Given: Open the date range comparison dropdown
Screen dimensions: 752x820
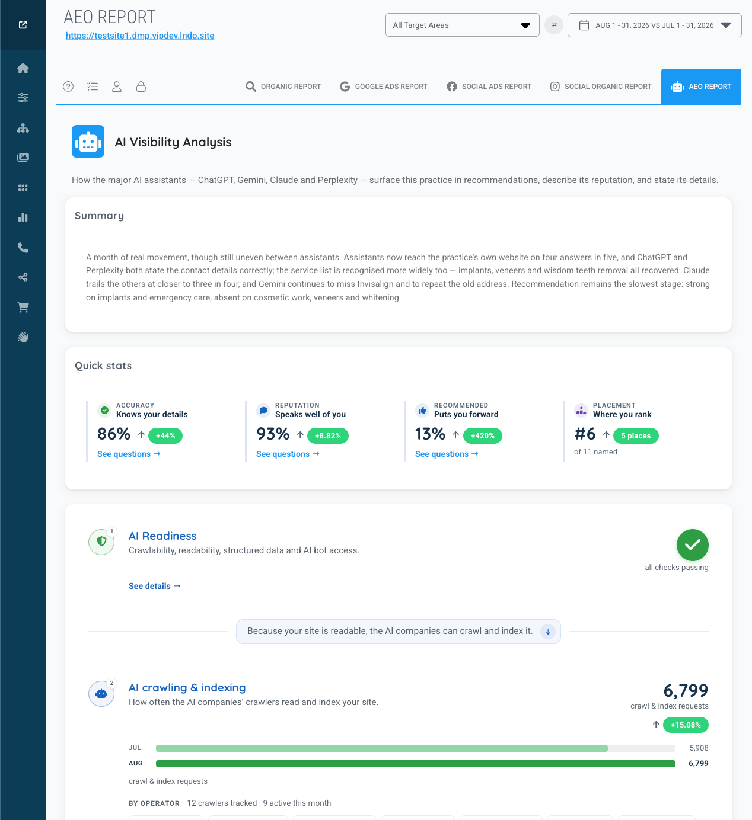Looking at the screenshot, I should pyautogui.click(x=655, y=25).
